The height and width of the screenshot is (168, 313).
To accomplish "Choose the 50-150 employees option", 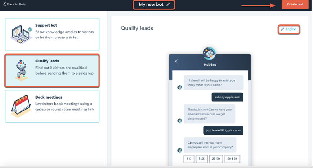I will click(x=232, y=159).
